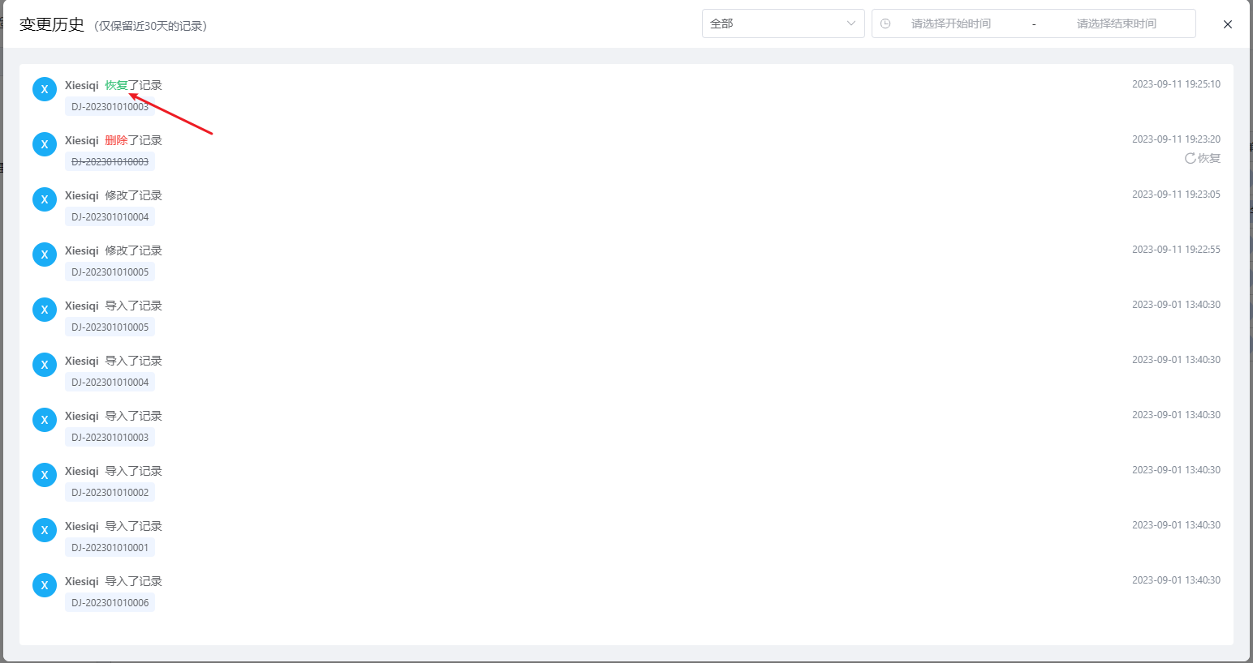Click the DJ-202301010002 record tag
The width and height of the screenshot is (1253, 663).
tap(110, 492)
